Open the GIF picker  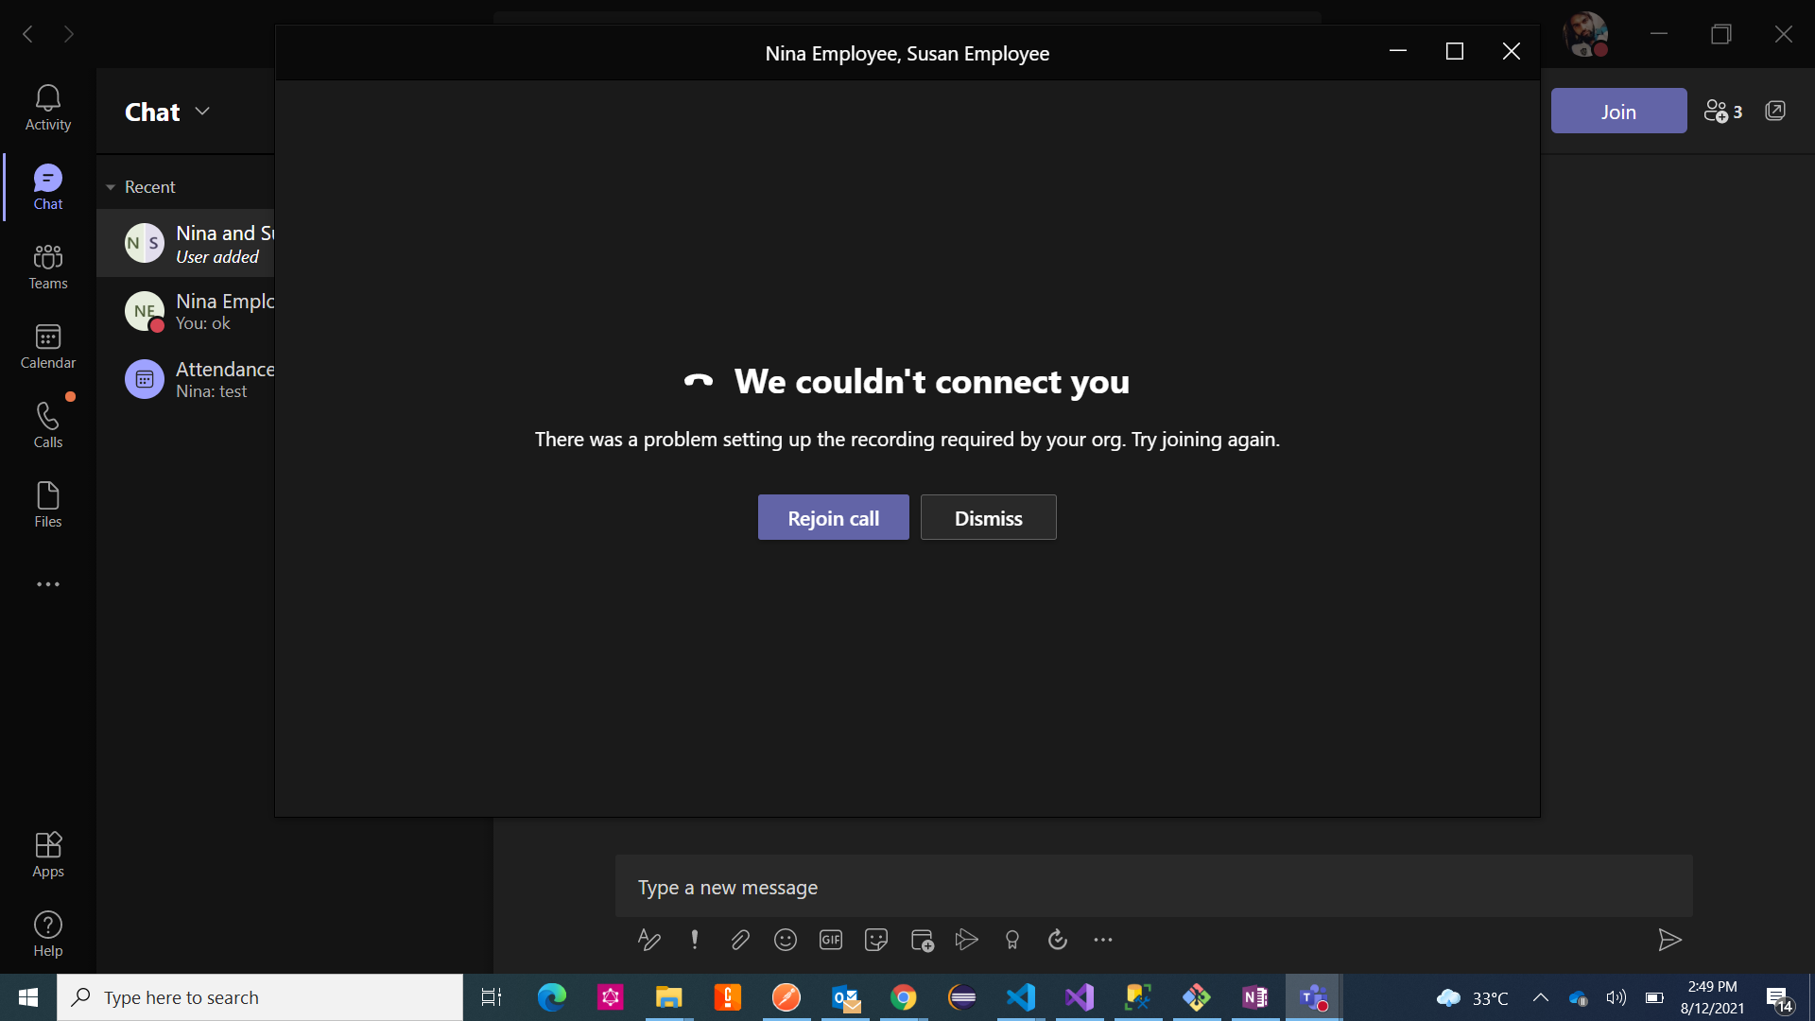tap(831, 940)
